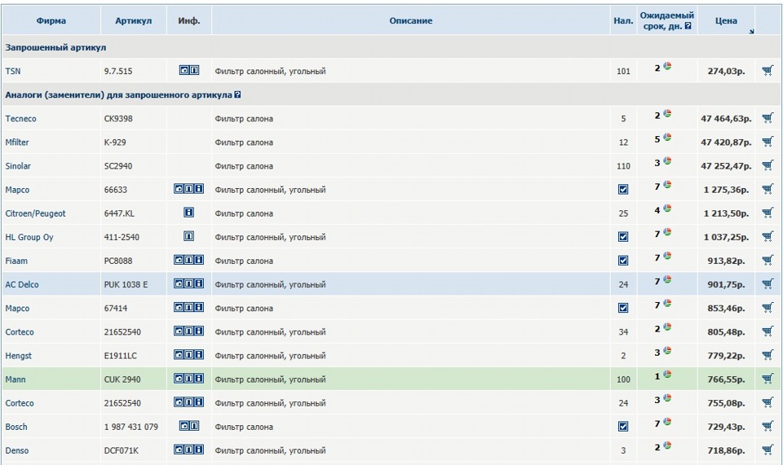Sort by Нал. column header
783x465 pixels.
(x=623, y=20)
